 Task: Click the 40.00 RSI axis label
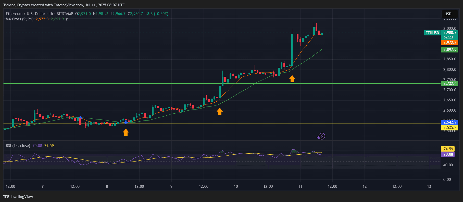[448, 165]
